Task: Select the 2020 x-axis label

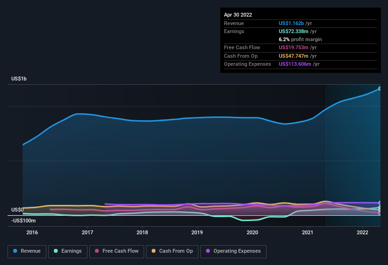Action: pyautogui.click(x=252, y=232)
